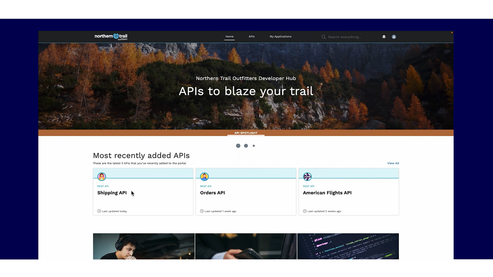Open the Shipping API card

tap(143, 192)
